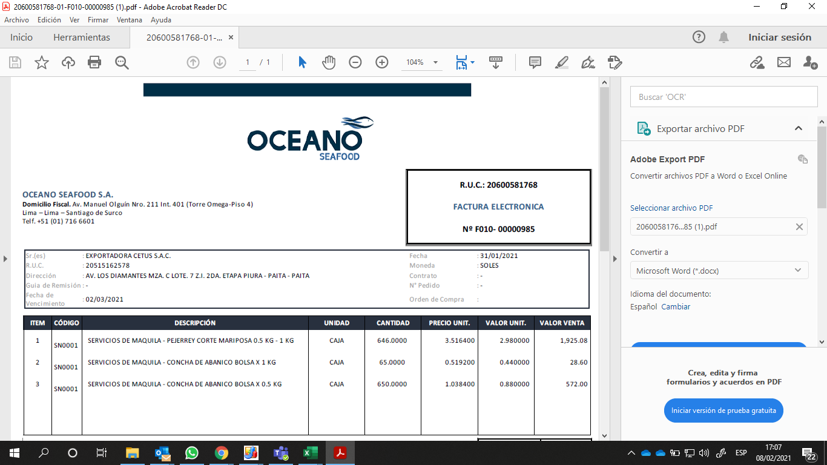Collapse the Exportar archivo PDF section
The height and width of the screenshot is (465, 827).
[798, 128]
